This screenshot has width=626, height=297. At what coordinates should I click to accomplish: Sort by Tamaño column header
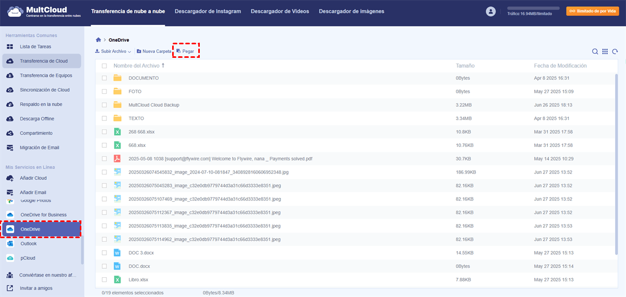[x=465, y=66]
